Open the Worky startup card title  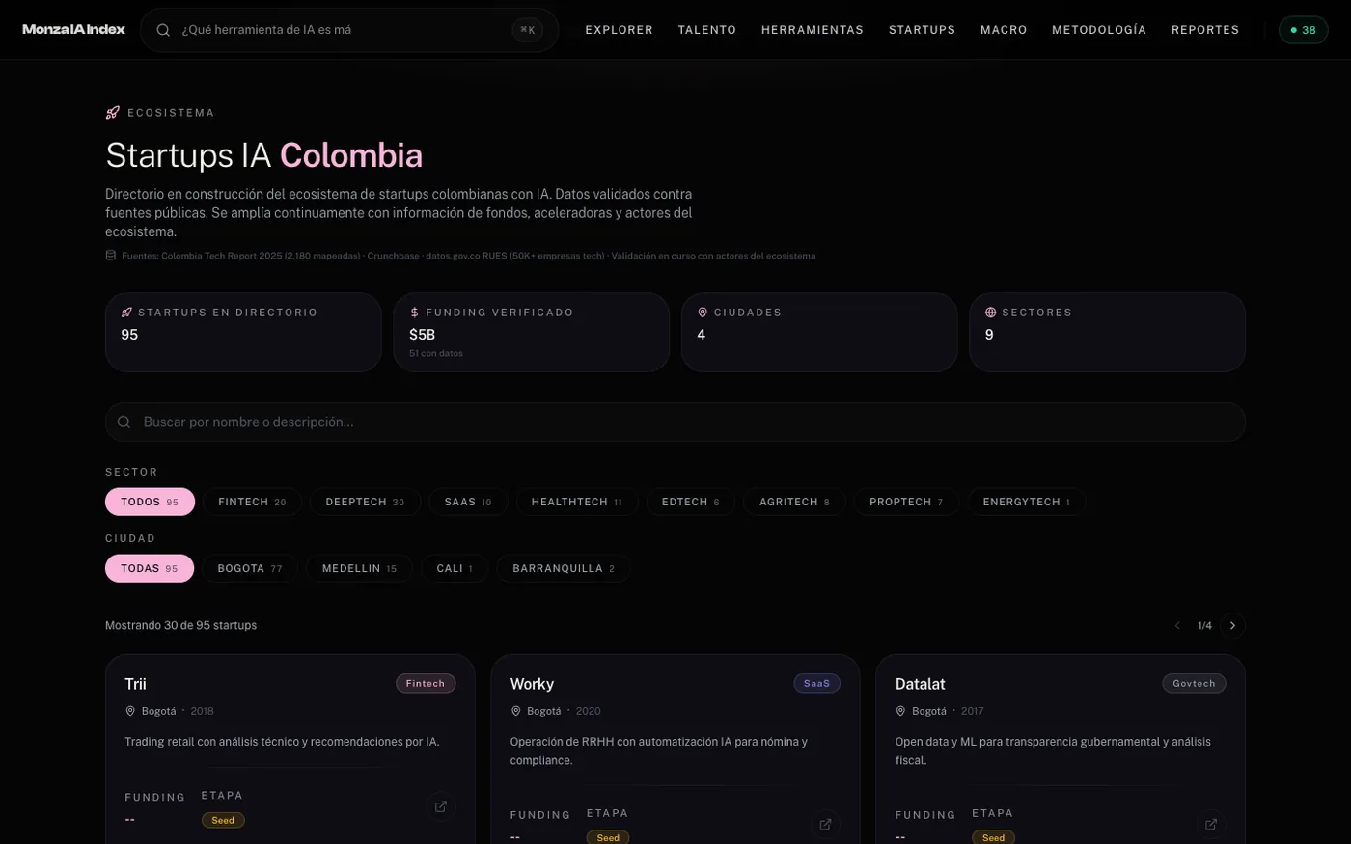[532, 684]
